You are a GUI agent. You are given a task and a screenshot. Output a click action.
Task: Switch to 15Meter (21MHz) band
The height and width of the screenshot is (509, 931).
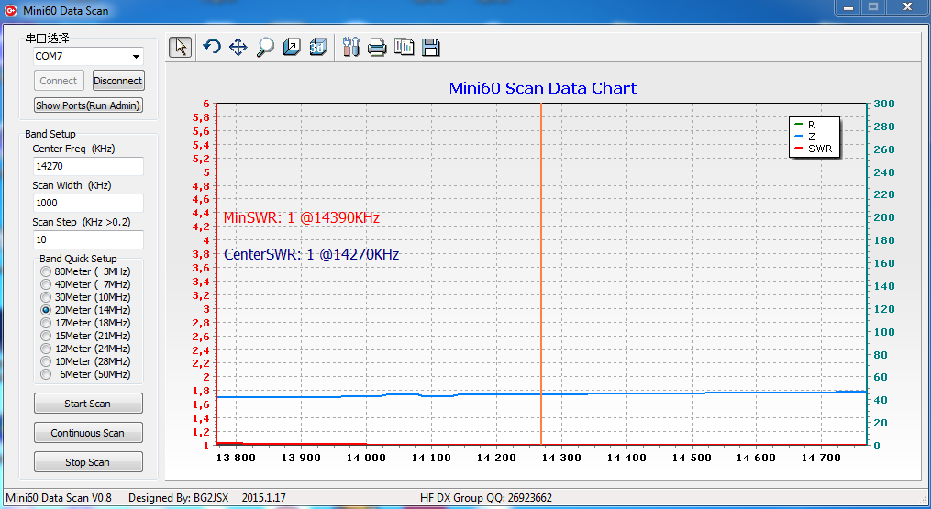pos(46,336)
